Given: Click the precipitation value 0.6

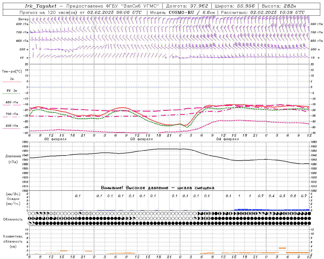Looking at the screenshot, I should [x=293, y=196].
